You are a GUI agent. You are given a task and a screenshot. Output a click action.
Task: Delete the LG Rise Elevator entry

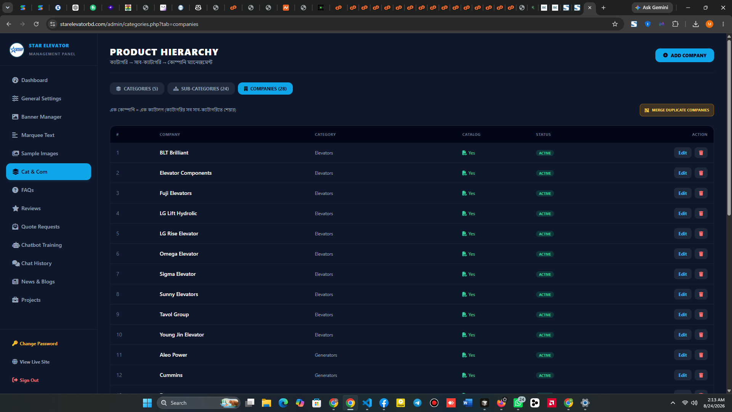(701, 234)
